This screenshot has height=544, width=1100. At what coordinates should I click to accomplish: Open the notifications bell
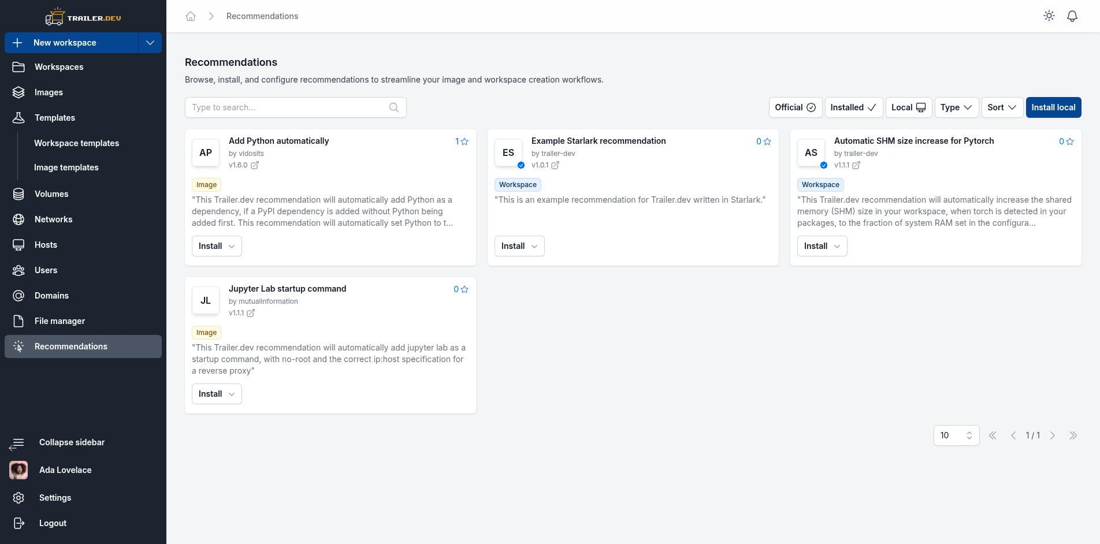1072,16
